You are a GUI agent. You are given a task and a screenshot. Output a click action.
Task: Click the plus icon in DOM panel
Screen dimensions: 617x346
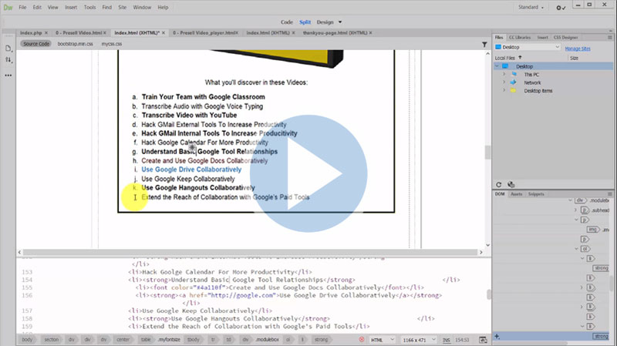(497, 336)
